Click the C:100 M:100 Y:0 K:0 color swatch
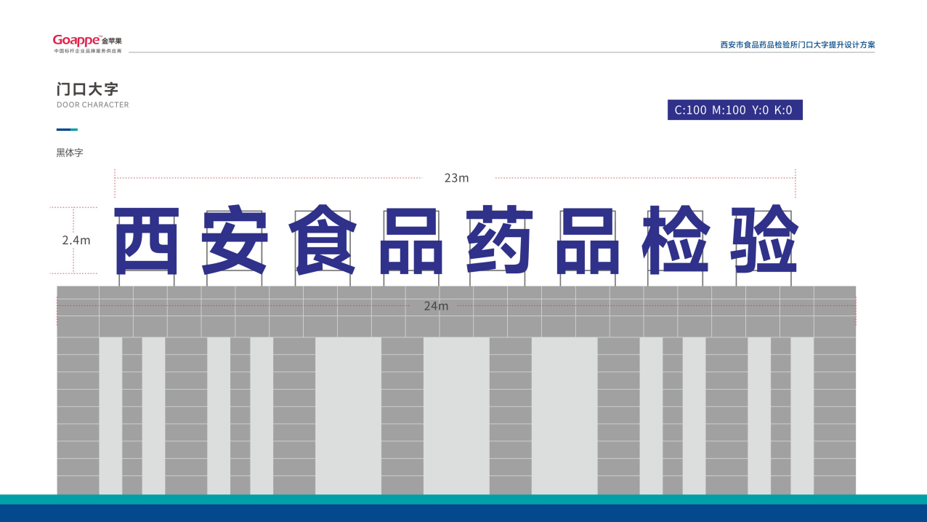 tap(734, 110)
